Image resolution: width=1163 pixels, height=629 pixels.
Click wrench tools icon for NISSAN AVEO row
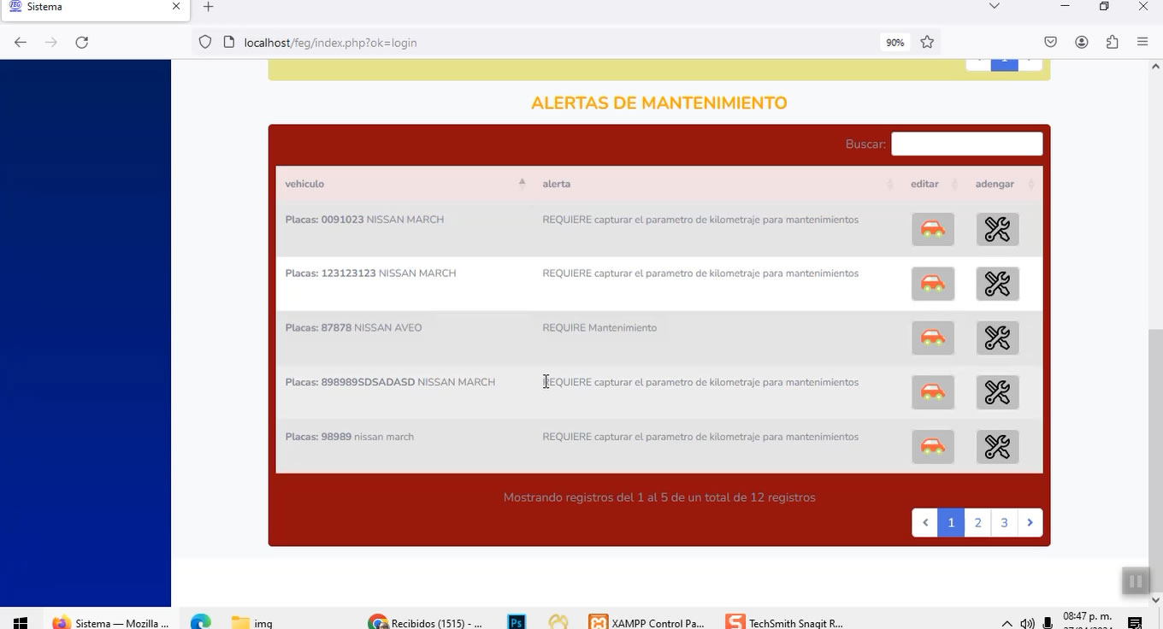997,338
